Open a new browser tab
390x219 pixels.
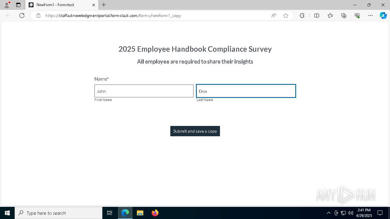pos(104,5)
